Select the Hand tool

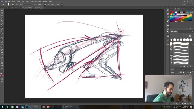(2, 66)
